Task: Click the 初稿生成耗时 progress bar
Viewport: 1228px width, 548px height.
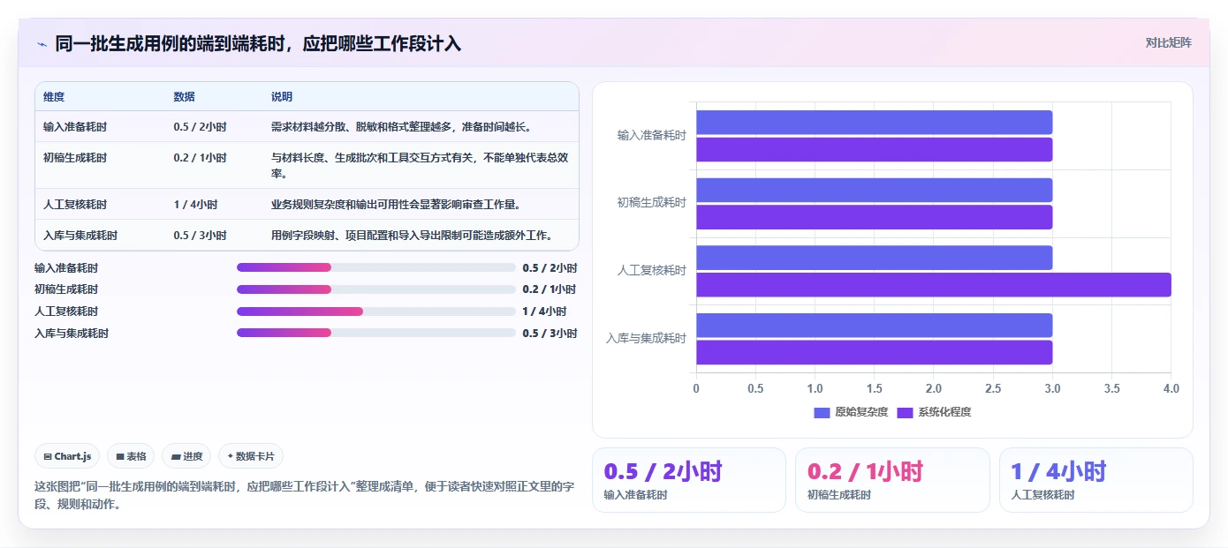Action: click(x=375, y=289)
